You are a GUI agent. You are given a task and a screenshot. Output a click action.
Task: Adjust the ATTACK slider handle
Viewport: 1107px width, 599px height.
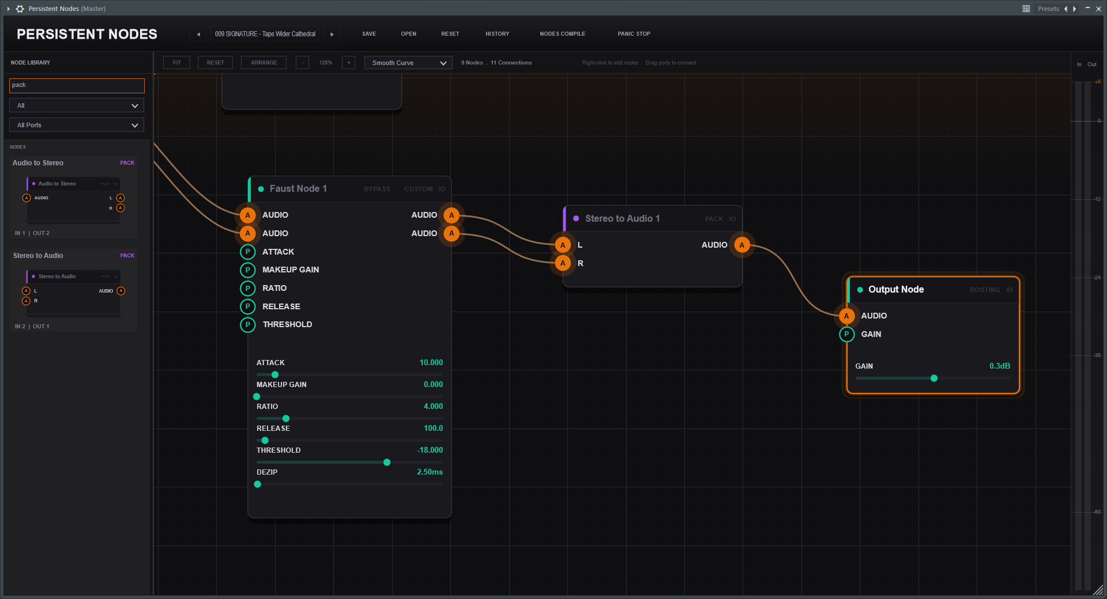(x=275, y=375)
